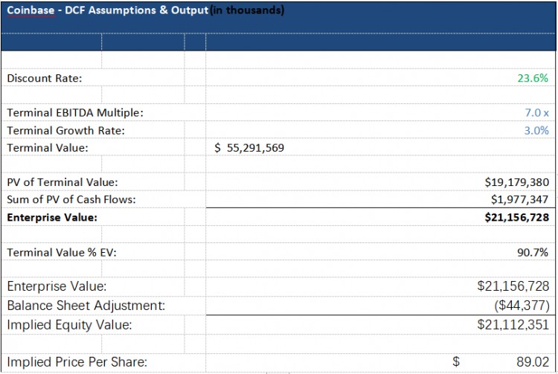Click the $ 55,291,569 terminal value cell

tap(249, 148)
